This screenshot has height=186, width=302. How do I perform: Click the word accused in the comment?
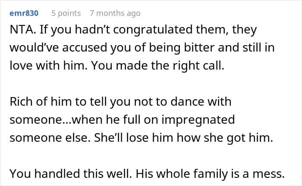85,47
